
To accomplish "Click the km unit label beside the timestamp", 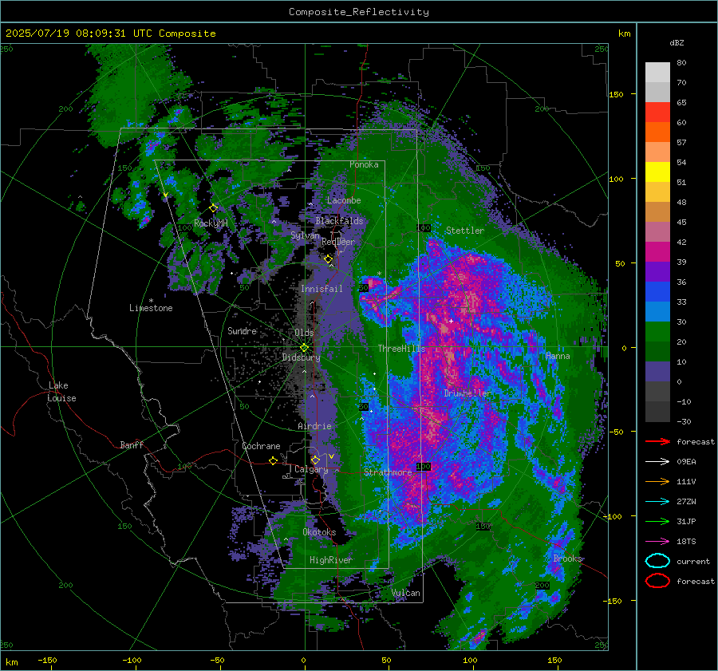I will [x=624, y=34].
